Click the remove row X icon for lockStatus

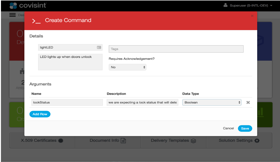tap(248, 103)
